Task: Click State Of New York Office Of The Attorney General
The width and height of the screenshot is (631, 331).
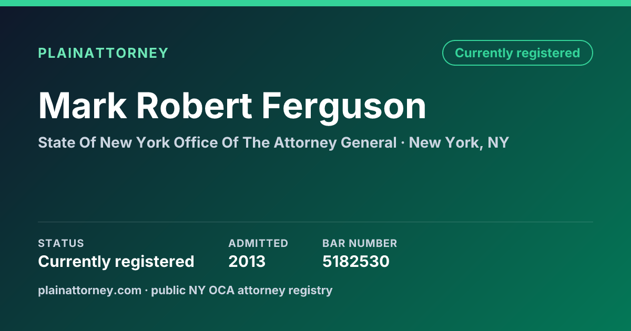Action: pyautogui.click(x=217, y=142)
